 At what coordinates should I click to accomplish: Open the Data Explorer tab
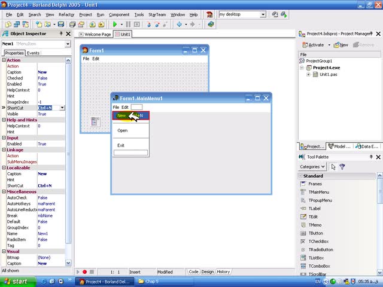[366, 146]
